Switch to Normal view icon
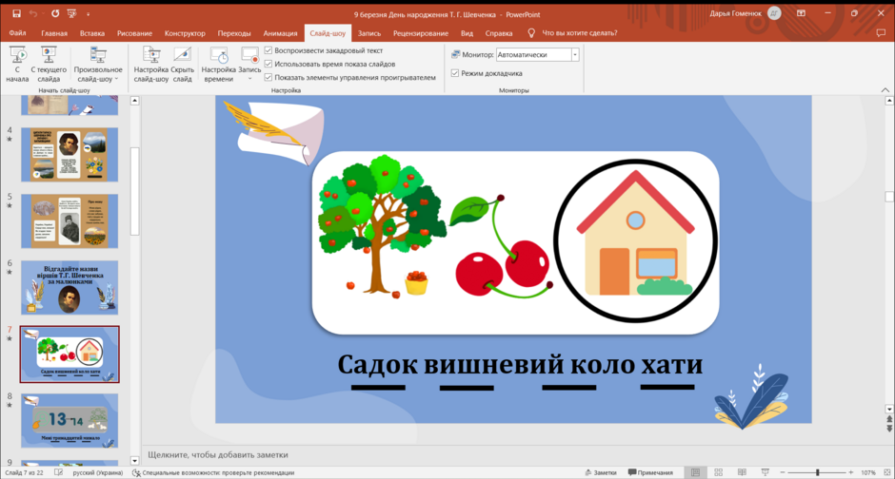 point(695,472)
